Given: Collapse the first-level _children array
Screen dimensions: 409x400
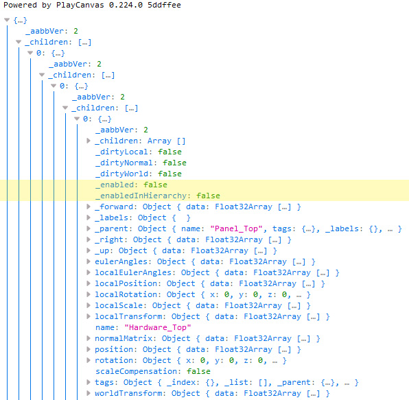Looking at the screenshot, I should pyautogui.click(x=19, y=42).
